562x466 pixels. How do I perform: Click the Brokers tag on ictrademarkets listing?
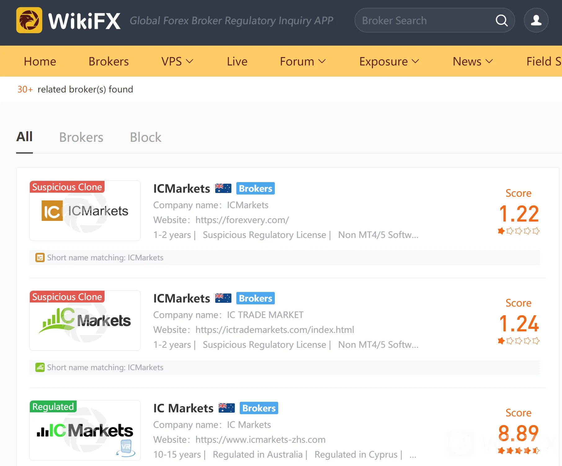[x=256, y=298]
